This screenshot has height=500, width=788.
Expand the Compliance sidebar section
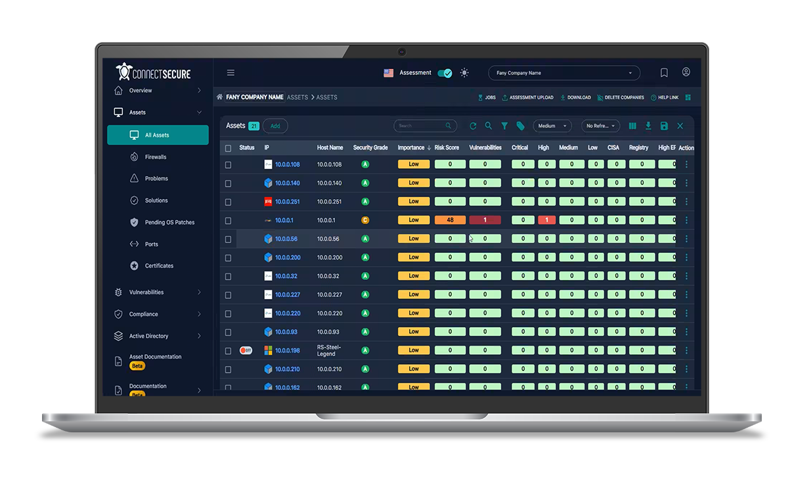[158, 314]
